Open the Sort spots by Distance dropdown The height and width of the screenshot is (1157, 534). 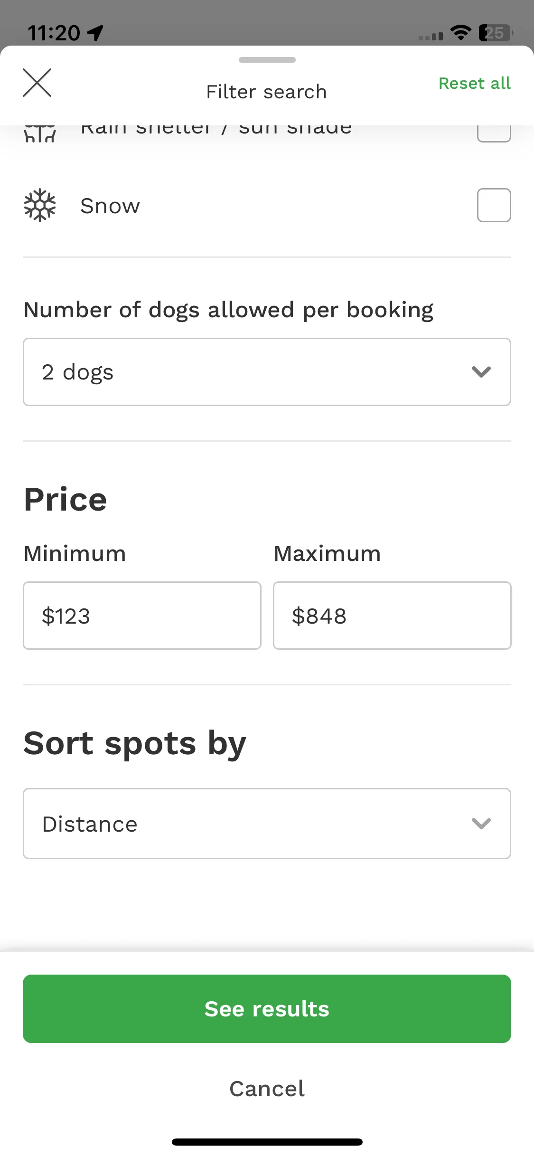click(x=267, y=824)
